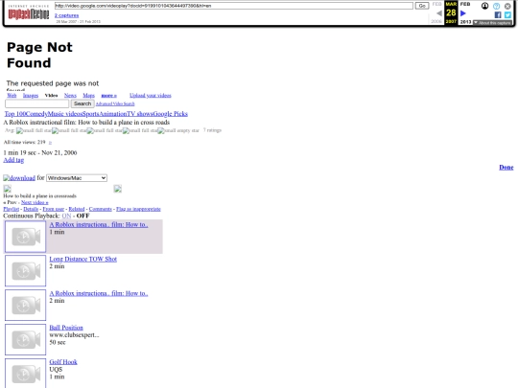Open the Wayback help question icon

[496, 6]
